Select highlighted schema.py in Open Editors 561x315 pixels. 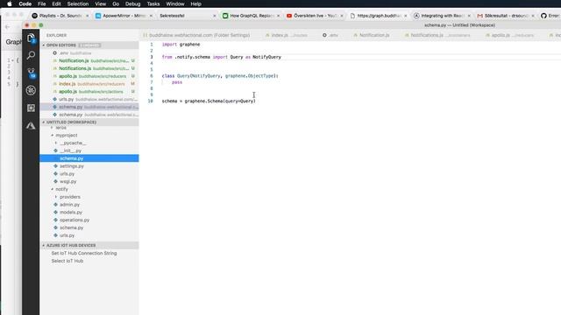89,107
